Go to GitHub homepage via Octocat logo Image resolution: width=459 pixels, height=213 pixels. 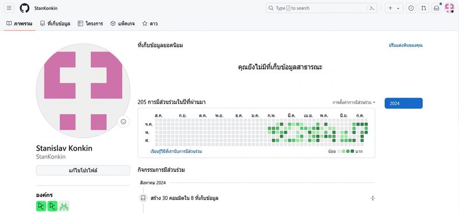pyautogui.click(x=25, y=8)
